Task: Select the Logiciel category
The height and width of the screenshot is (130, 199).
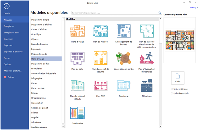Action: point(35,117)
